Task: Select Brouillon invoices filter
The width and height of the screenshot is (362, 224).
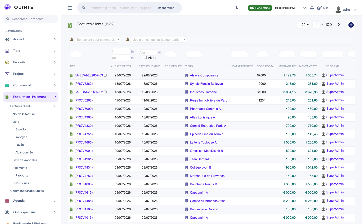Action: 21,129
